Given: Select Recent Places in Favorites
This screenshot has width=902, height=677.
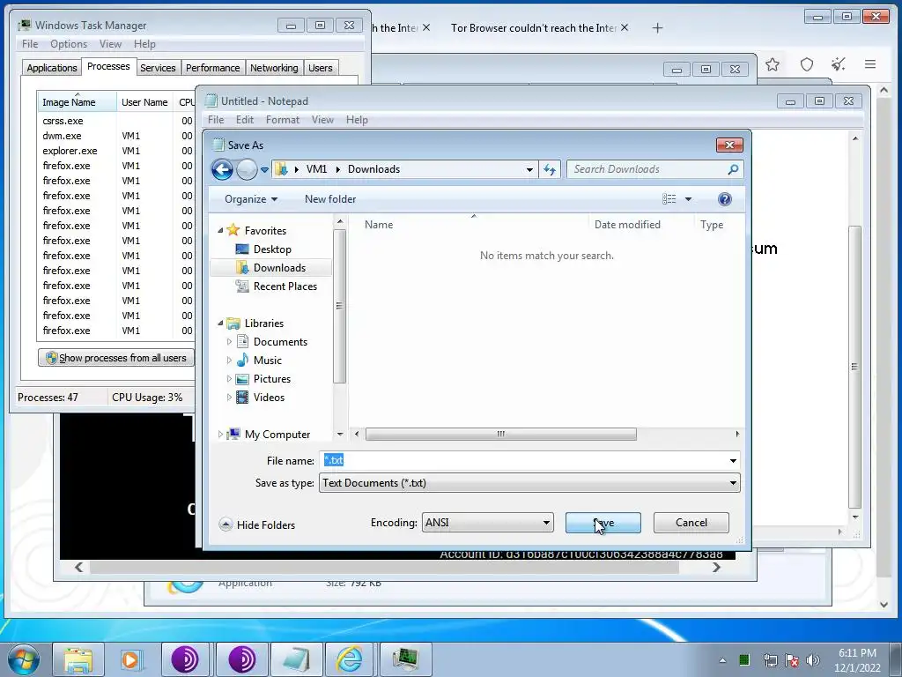Looking at the screenshot, I should click(285, 286).
